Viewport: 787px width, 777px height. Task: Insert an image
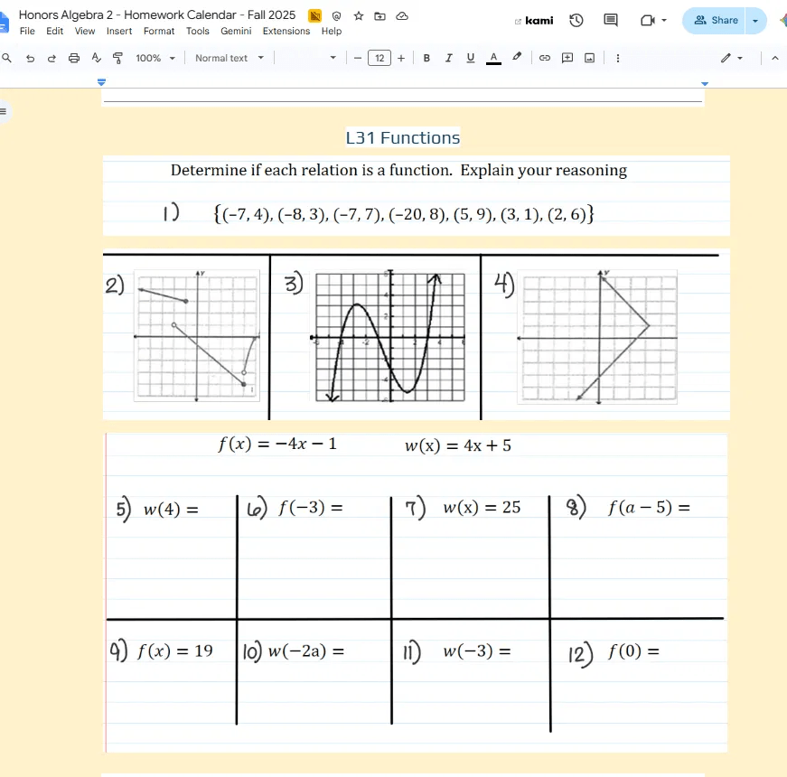pos(590,58)
